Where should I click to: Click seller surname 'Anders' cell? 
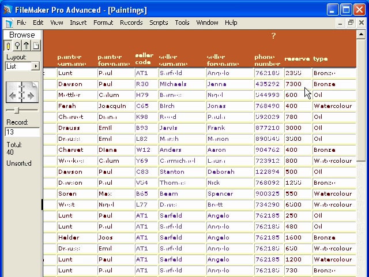click(x=182, y=150)
